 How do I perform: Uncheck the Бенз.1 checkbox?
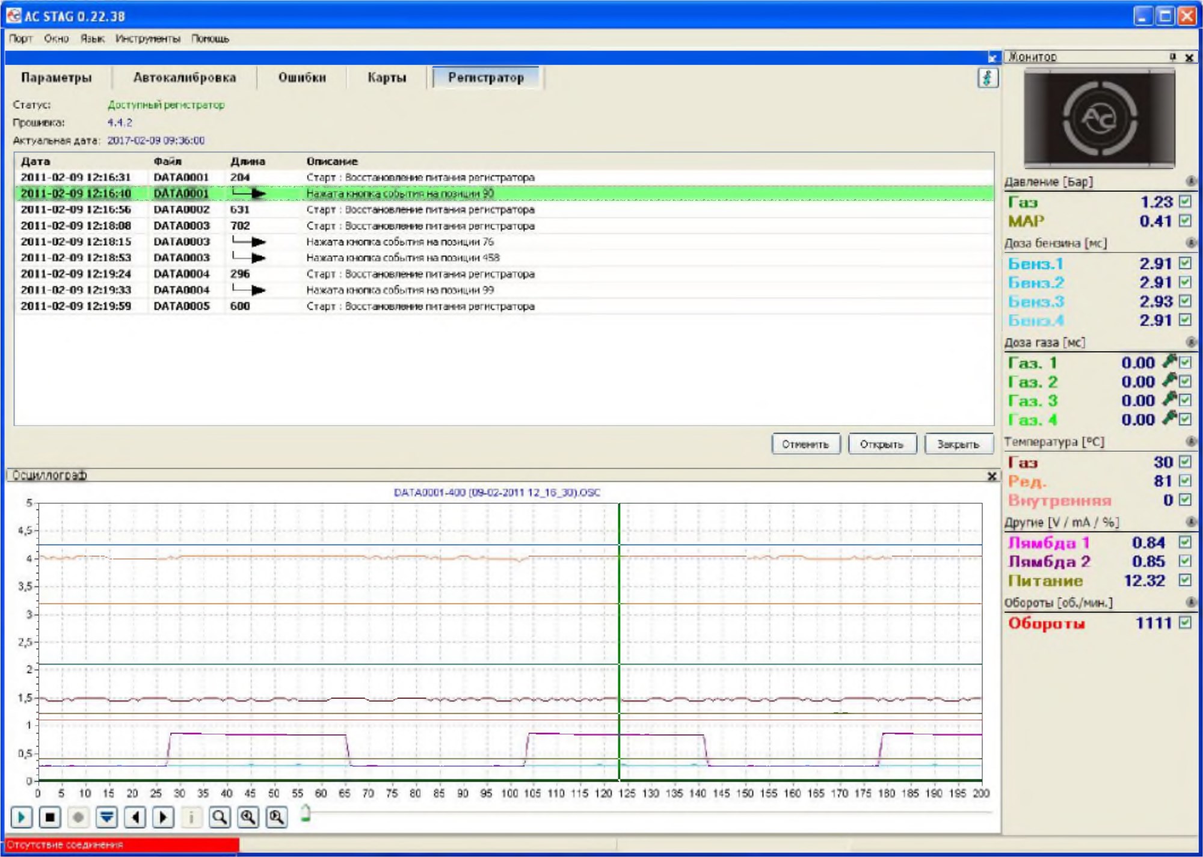(1185, 263)
